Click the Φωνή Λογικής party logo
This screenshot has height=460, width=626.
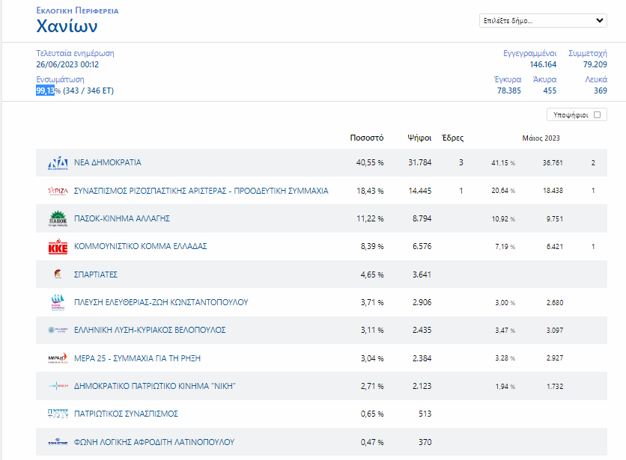pos(58,441)
